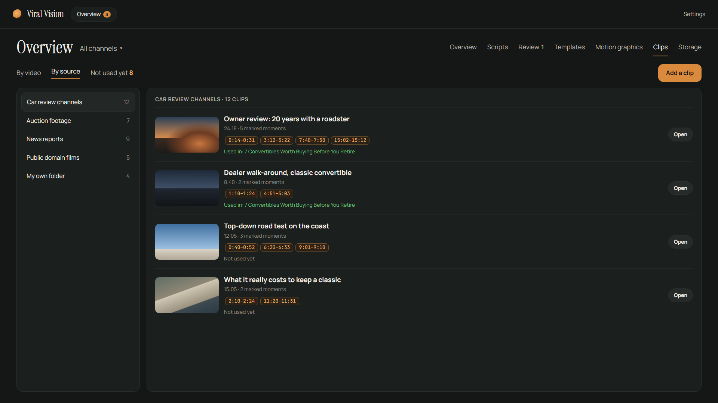
Task: Open the Dealer walk-around clip
Action: [x=680, y=188]
